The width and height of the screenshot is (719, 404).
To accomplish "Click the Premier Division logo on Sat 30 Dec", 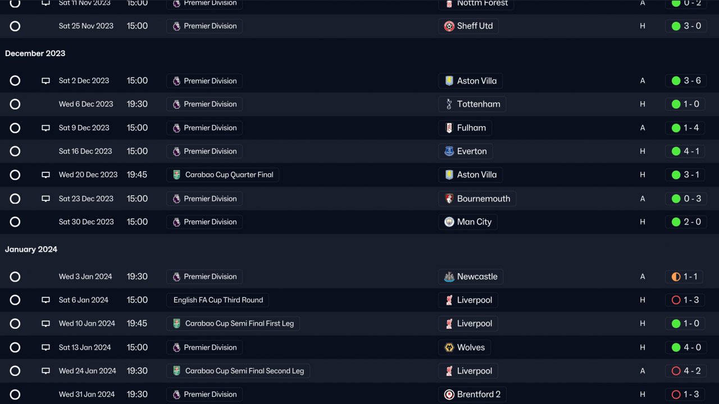I will 176,222.
